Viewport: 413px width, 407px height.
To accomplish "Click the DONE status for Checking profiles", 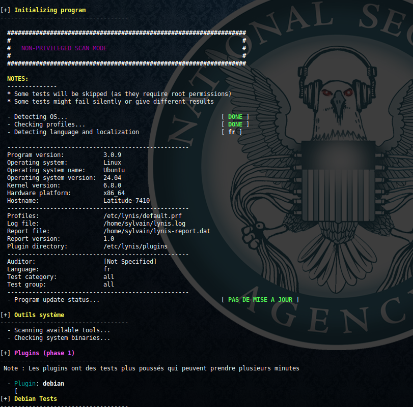I will 235,124.
